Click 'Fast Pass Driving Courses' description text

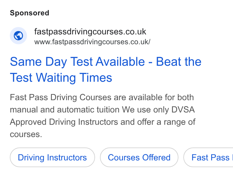(60, 97)
